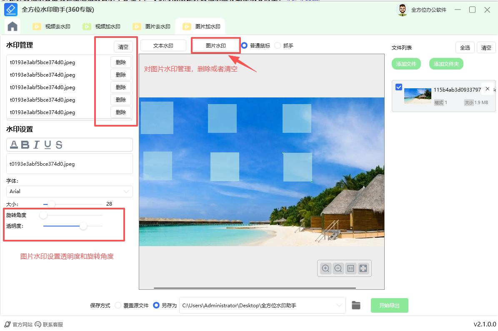Screen dimensions: 498x331
Task: Open the Arial font dropdown
Action: (69, 191)
